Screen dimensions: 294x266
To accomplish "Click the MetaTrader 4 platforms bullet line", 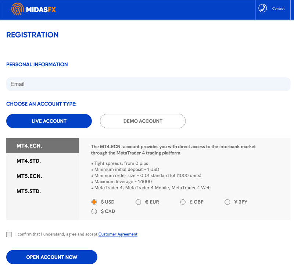I will tap(153, 188).
